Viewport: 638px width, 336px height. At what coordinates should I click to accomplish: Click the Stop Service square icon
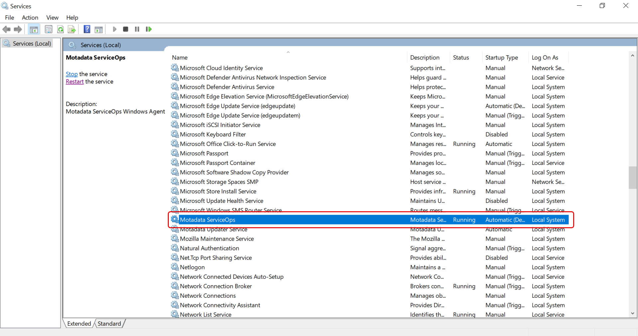[x=126, y=29]
